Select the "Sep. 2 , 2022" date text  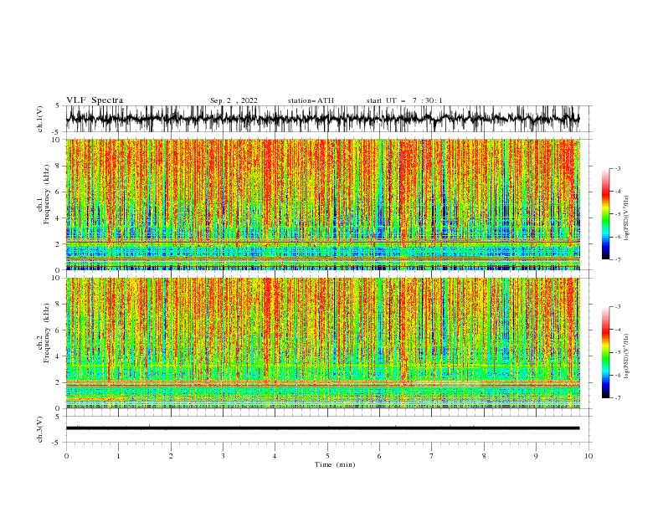[234, 100]
